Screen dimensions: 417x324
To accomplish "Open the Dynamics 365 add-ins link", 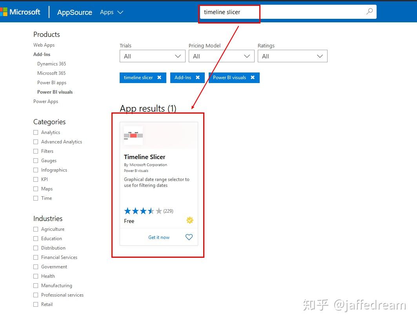I will (x=51, y=63).
